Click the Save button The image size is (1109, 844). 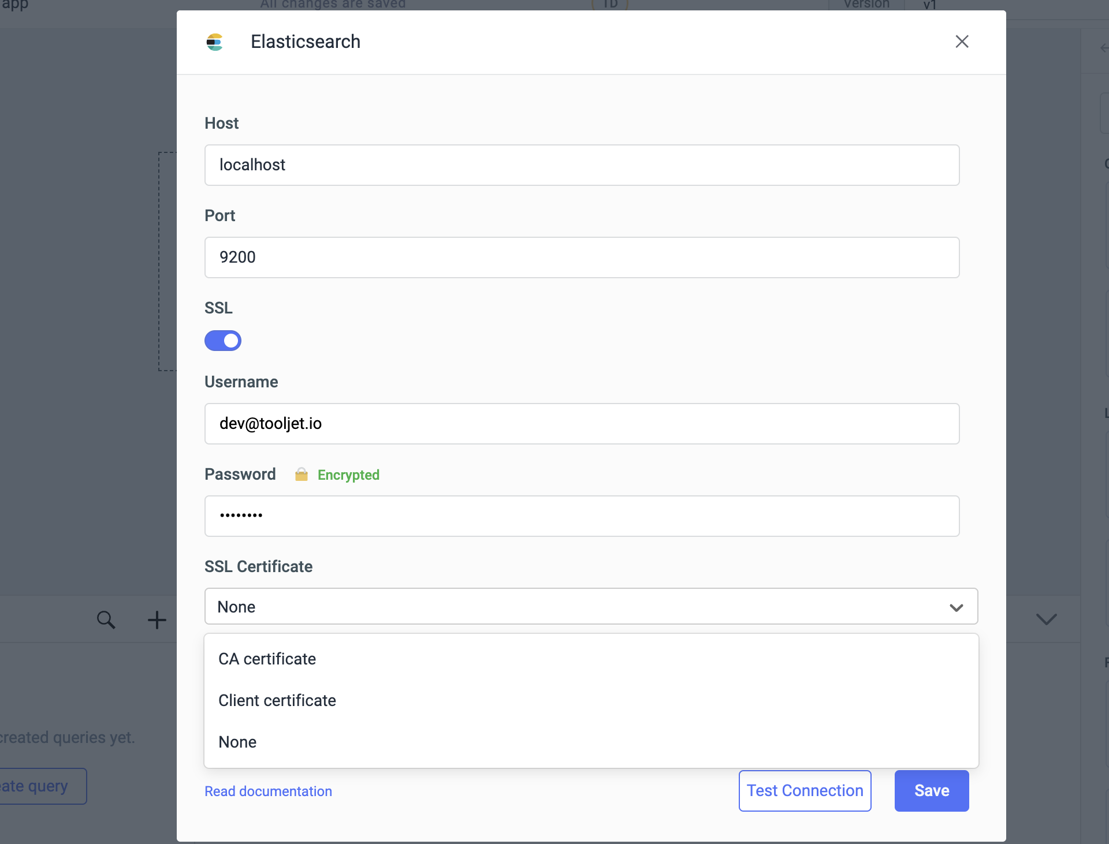(931, 790)
